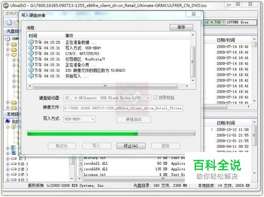Close the 写入硬盘映像 dialog
The image size is (264, 197).
click(x=194, y=14)
